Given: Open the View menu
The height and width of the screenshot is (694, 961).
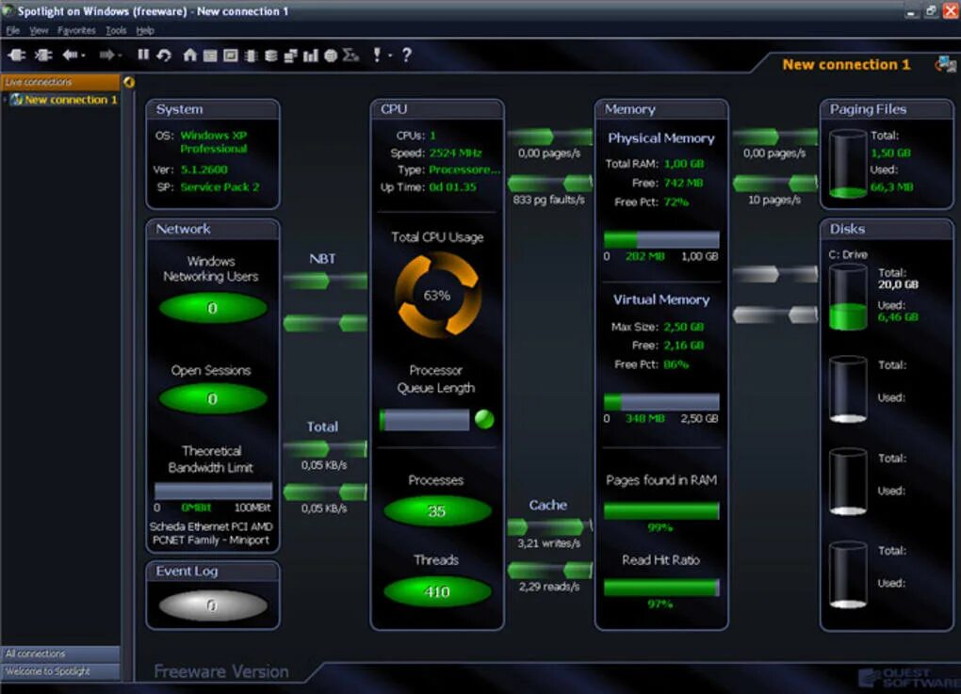Looking at the screenshot, I should click(x=39, y=30).
